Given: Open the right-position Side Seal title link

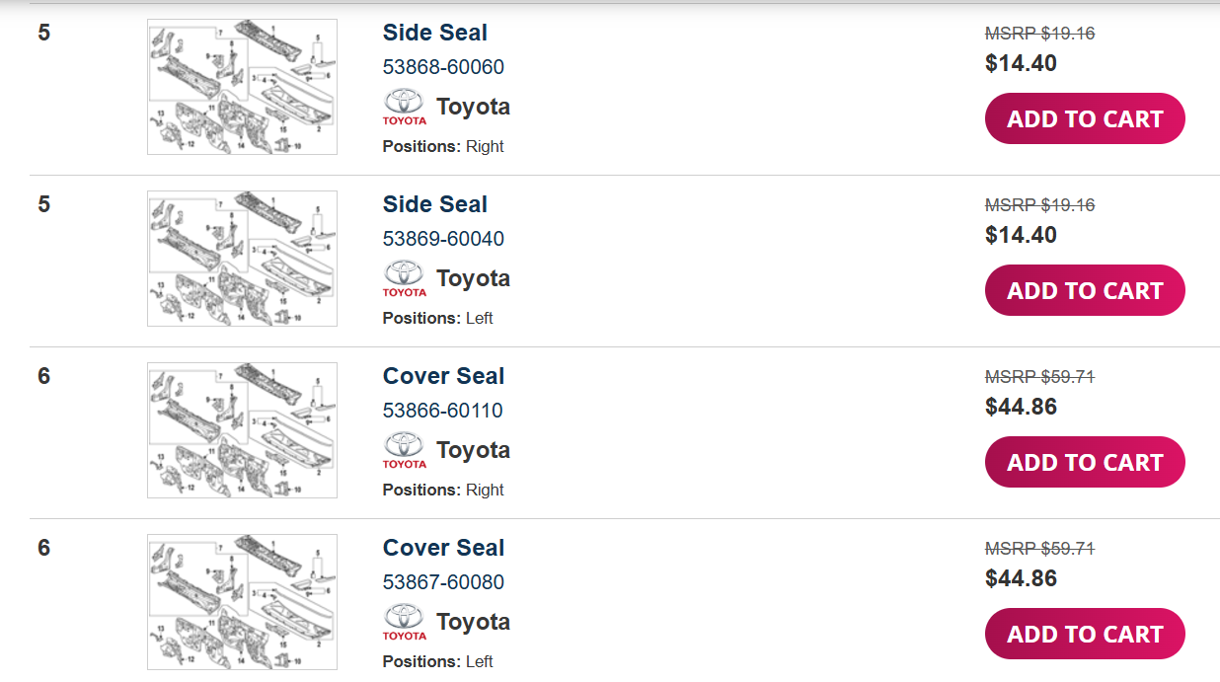Looking at the screenshot, I should (435, 33).
